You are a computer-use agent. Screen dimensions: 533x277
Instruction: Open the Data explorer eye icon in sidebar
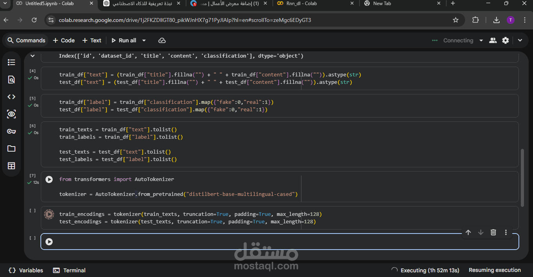click(x=11, y=114)
